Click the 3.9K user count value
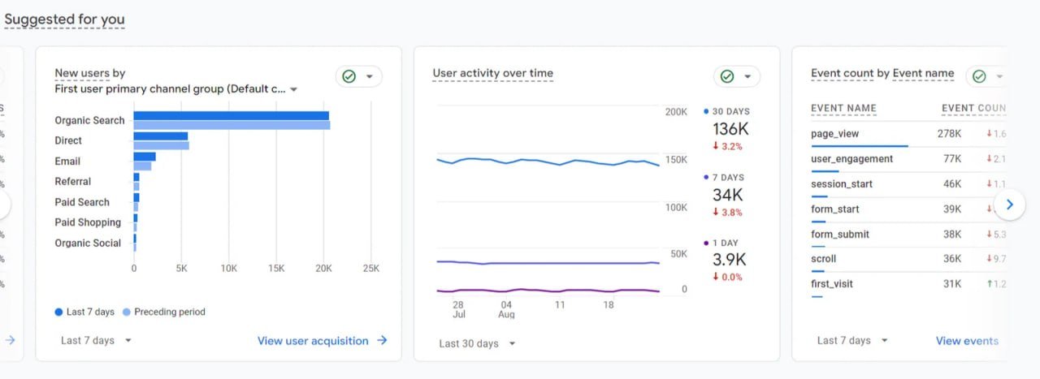The image size is (1040, 379). click(730, 260)
